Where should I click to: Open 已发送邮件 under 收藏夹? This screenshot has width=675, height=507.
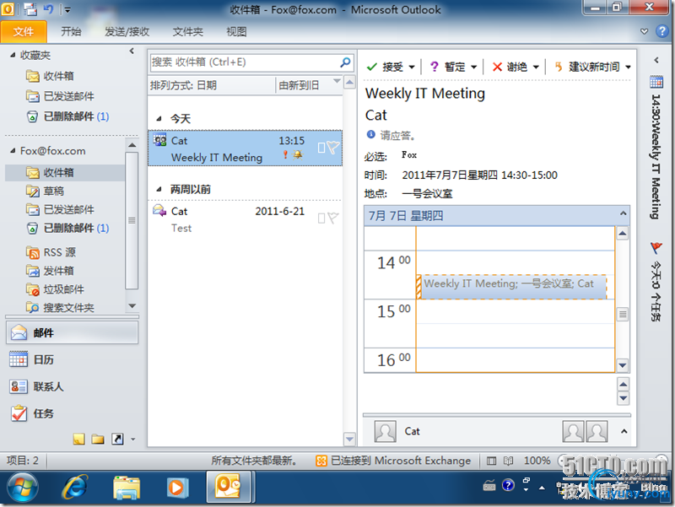click(x=60, y=96)
